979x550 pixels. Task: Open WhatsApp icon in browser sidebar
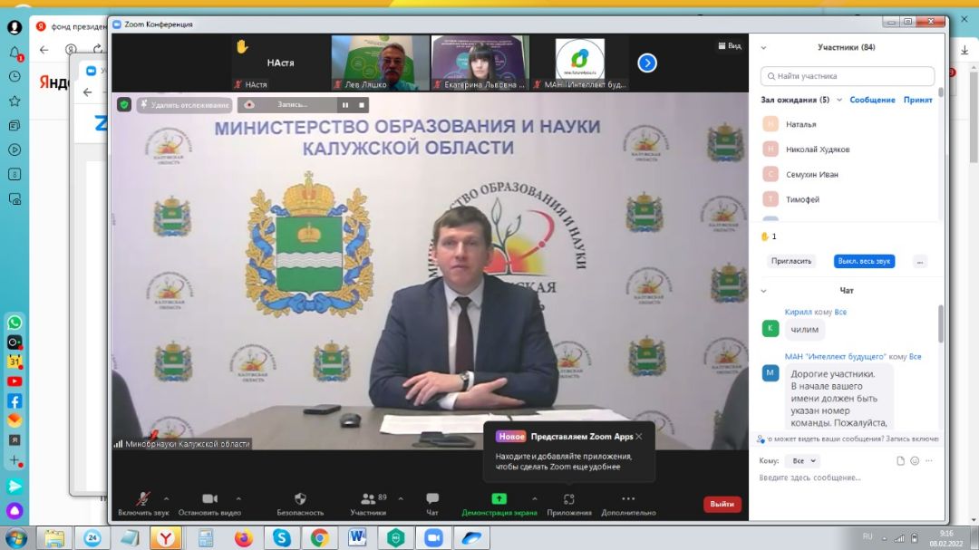point(15,323)
